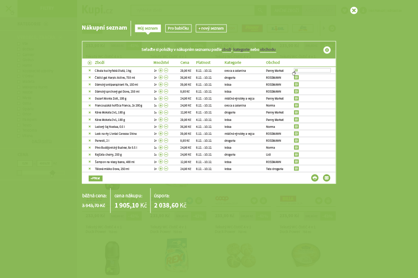
Task: Sort list by kategorie link
Action: pos(241,50)
